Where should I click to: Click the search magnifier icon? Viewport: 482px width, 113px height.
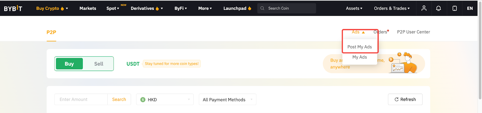[x=262, y=8]
